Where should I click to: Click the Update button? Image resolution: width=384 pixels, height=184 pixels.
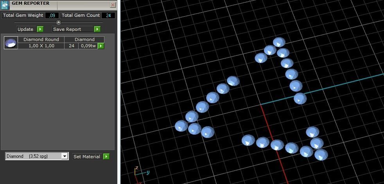[27, 29]
